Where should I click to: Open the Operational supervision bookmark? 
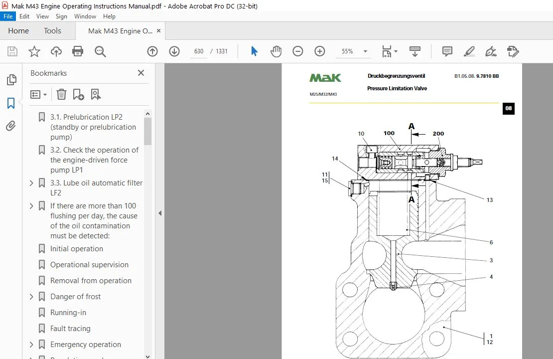(x=89, y=265)
